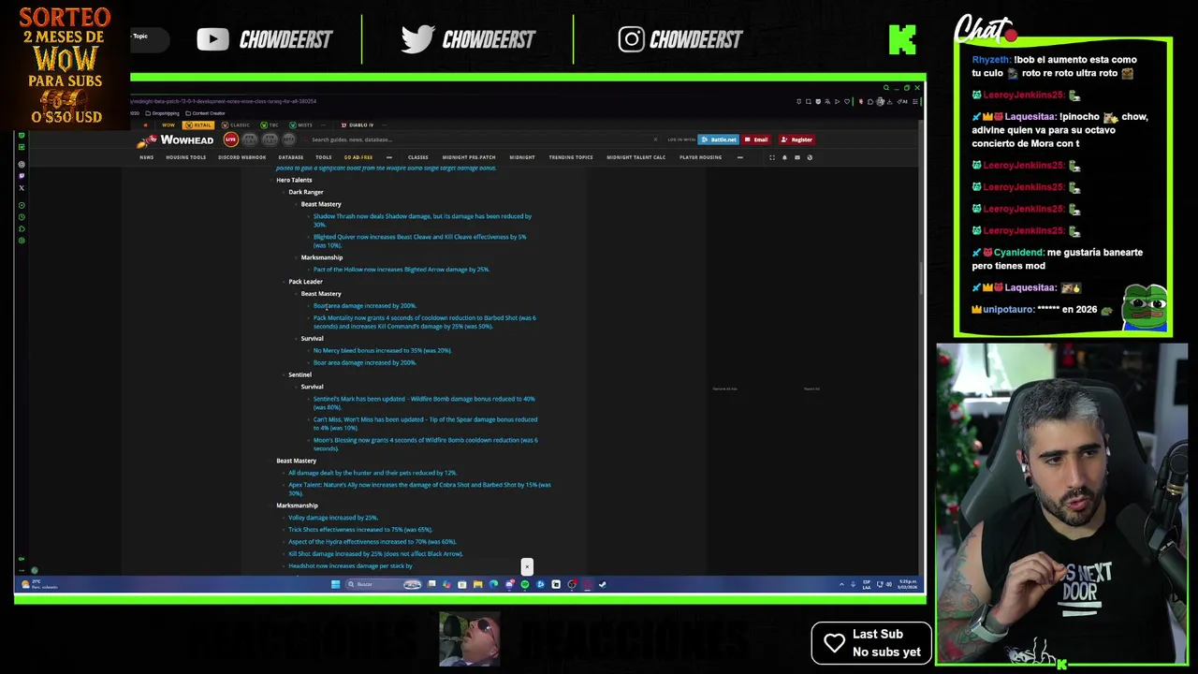Image resolution: width=1198 pixels, height=674 pixels.
Task: Switch to the Diablo IV site tab
Action: [x=358, y=125]
